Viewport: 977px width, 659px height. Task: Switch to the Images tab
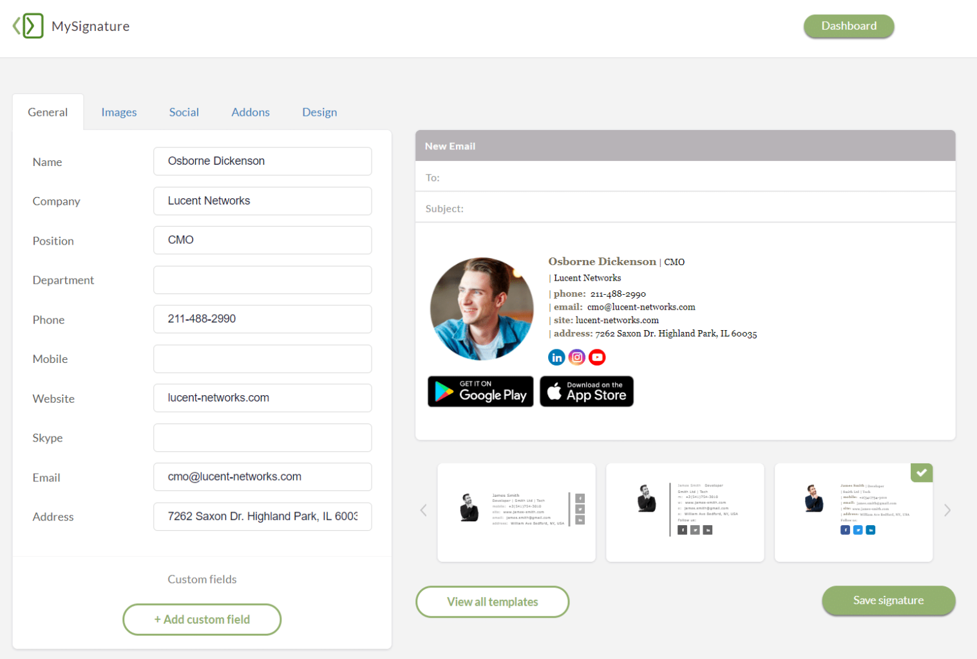tap(119, 112)
